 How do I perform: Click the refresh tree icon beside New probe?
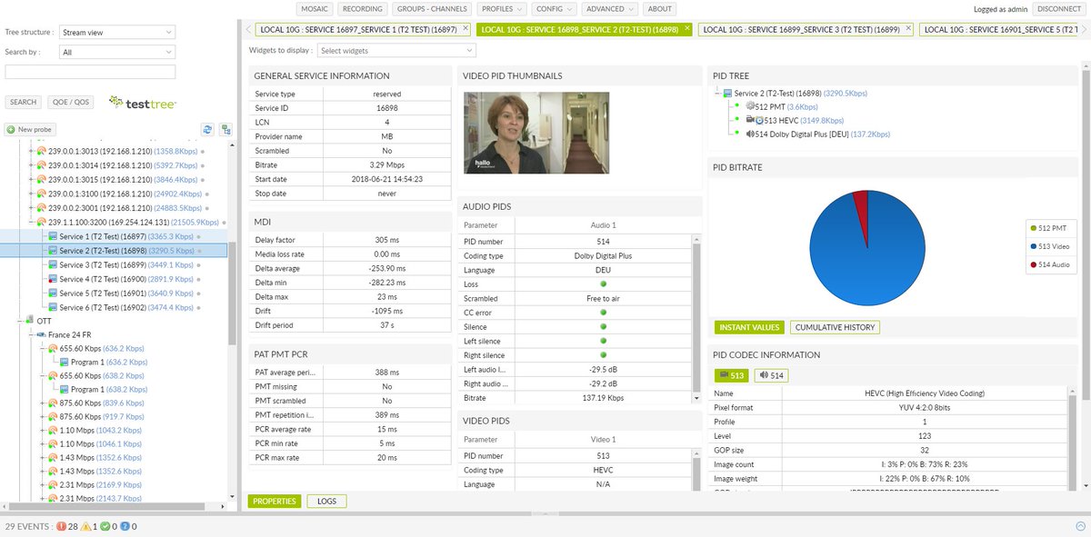[207, 130]
